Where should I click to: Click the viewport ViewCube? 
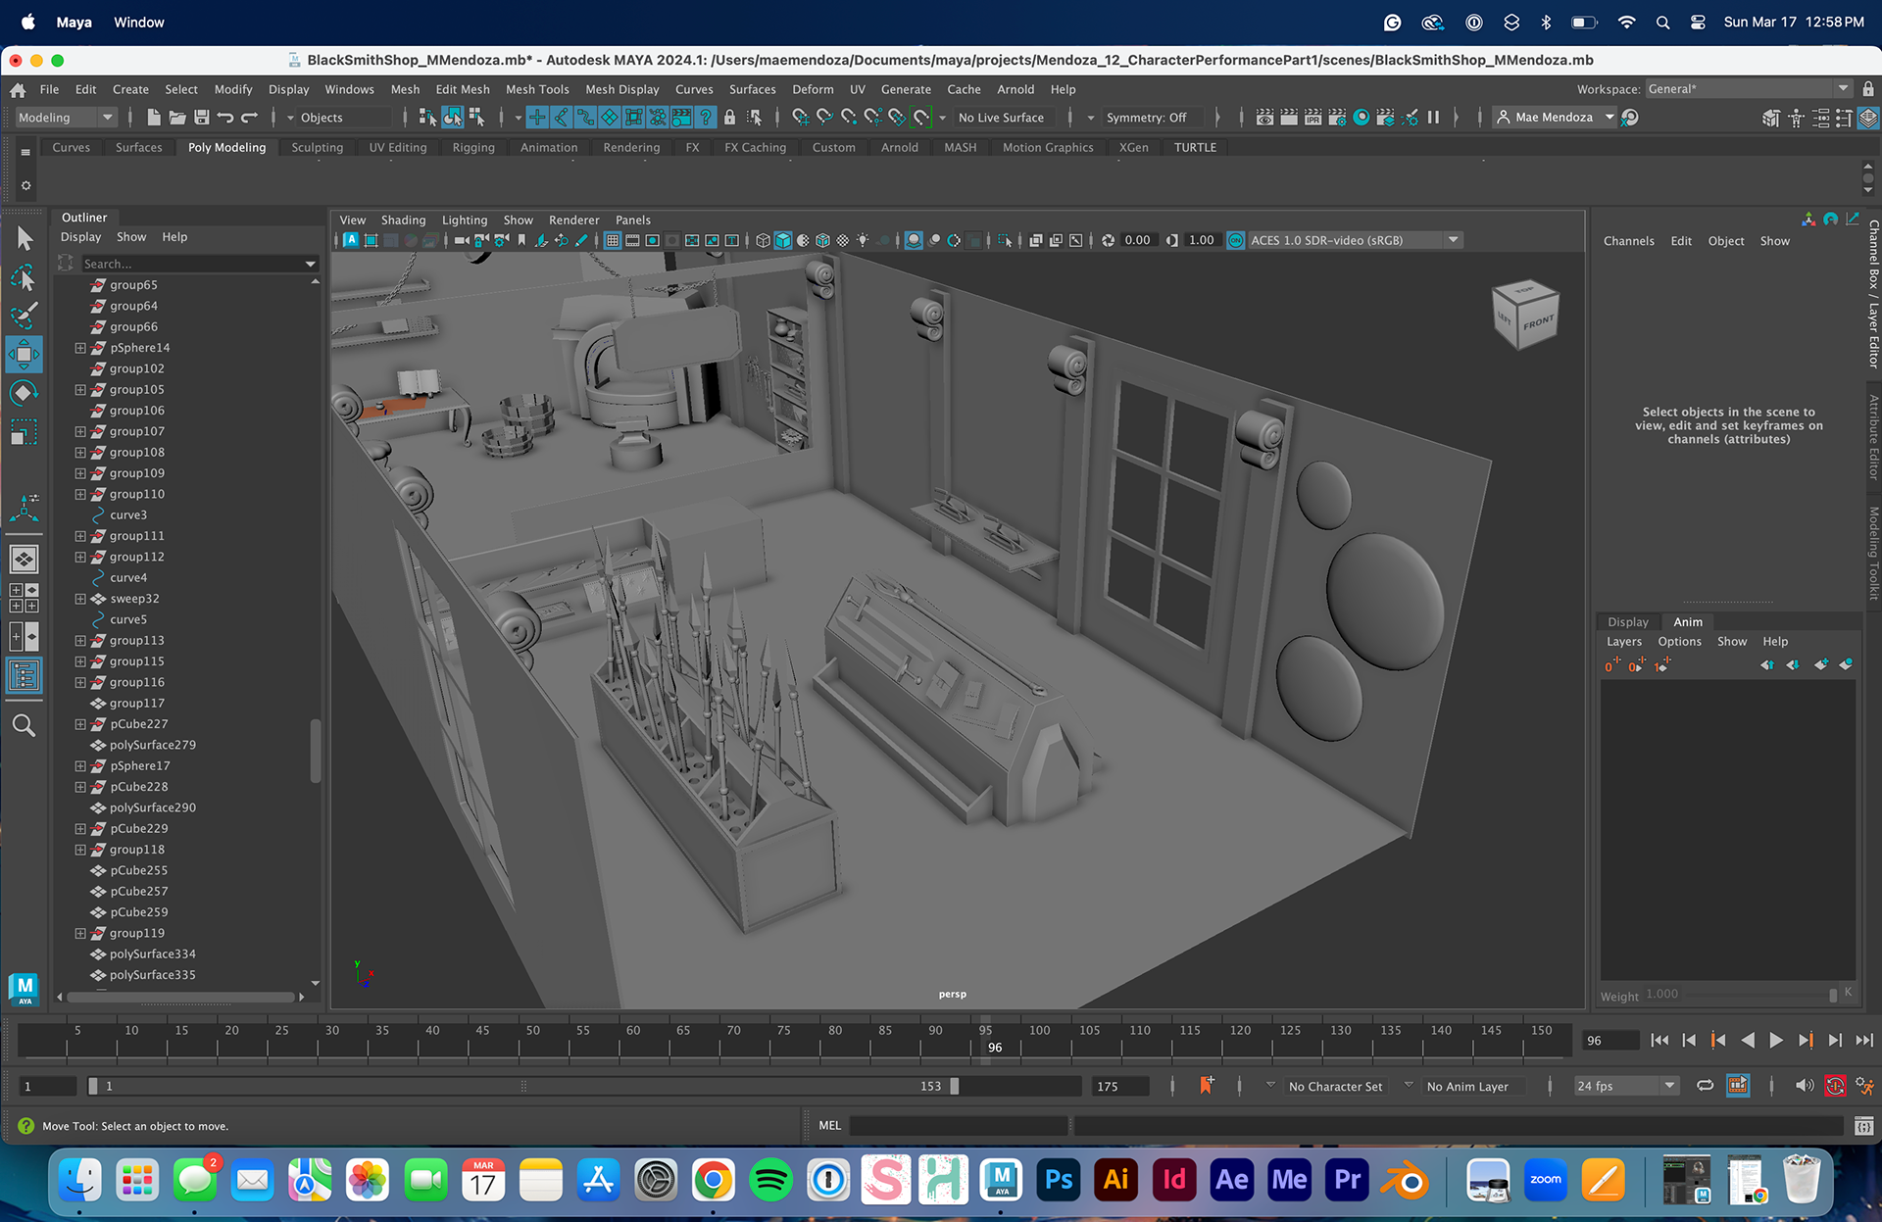pyautogui.click(x=1525, y=315)
